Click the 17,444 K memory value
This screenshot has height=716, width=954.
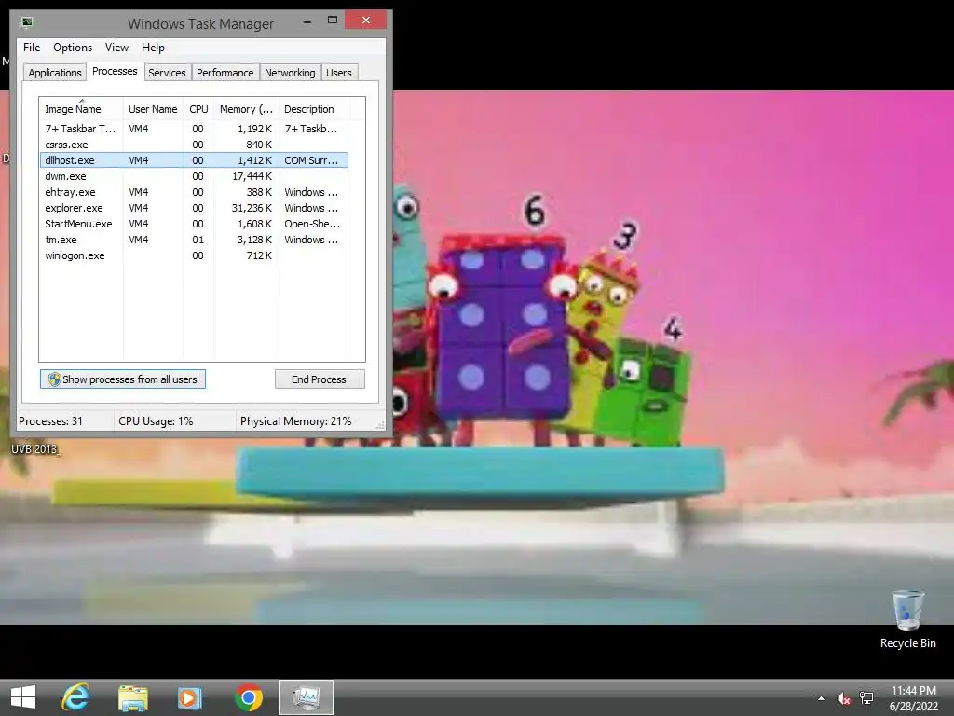[x=252, y=176]
